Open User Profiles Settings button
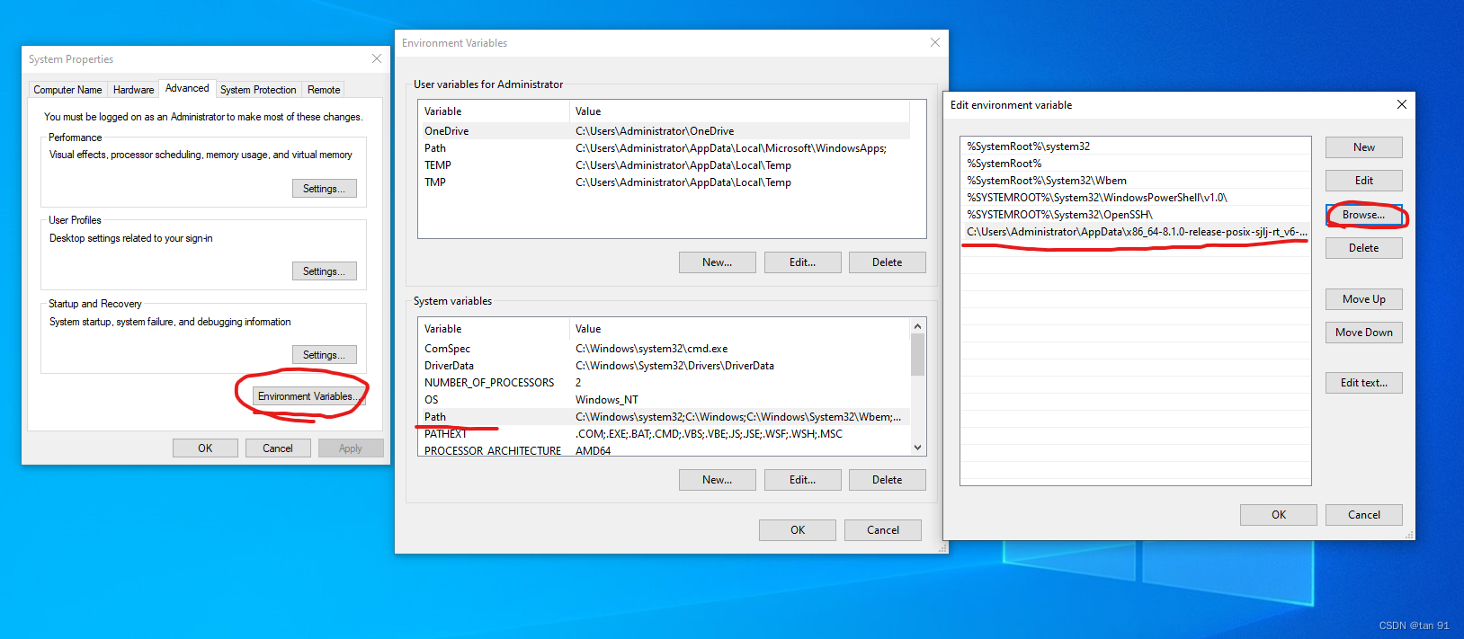Viewport: 1464px width, 639px height. tap(324, 271)
